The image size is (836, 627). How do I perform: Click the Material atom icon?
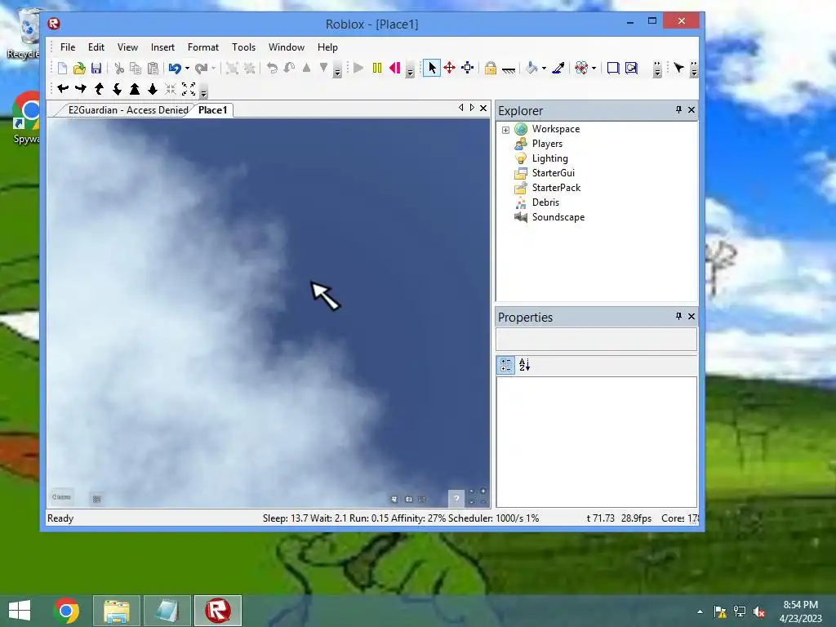[581, 69]
